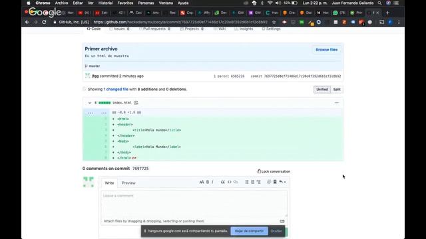This screenshot has height=239, width=426.
Task: Open the Insights tab
Action: click(244, 29)
